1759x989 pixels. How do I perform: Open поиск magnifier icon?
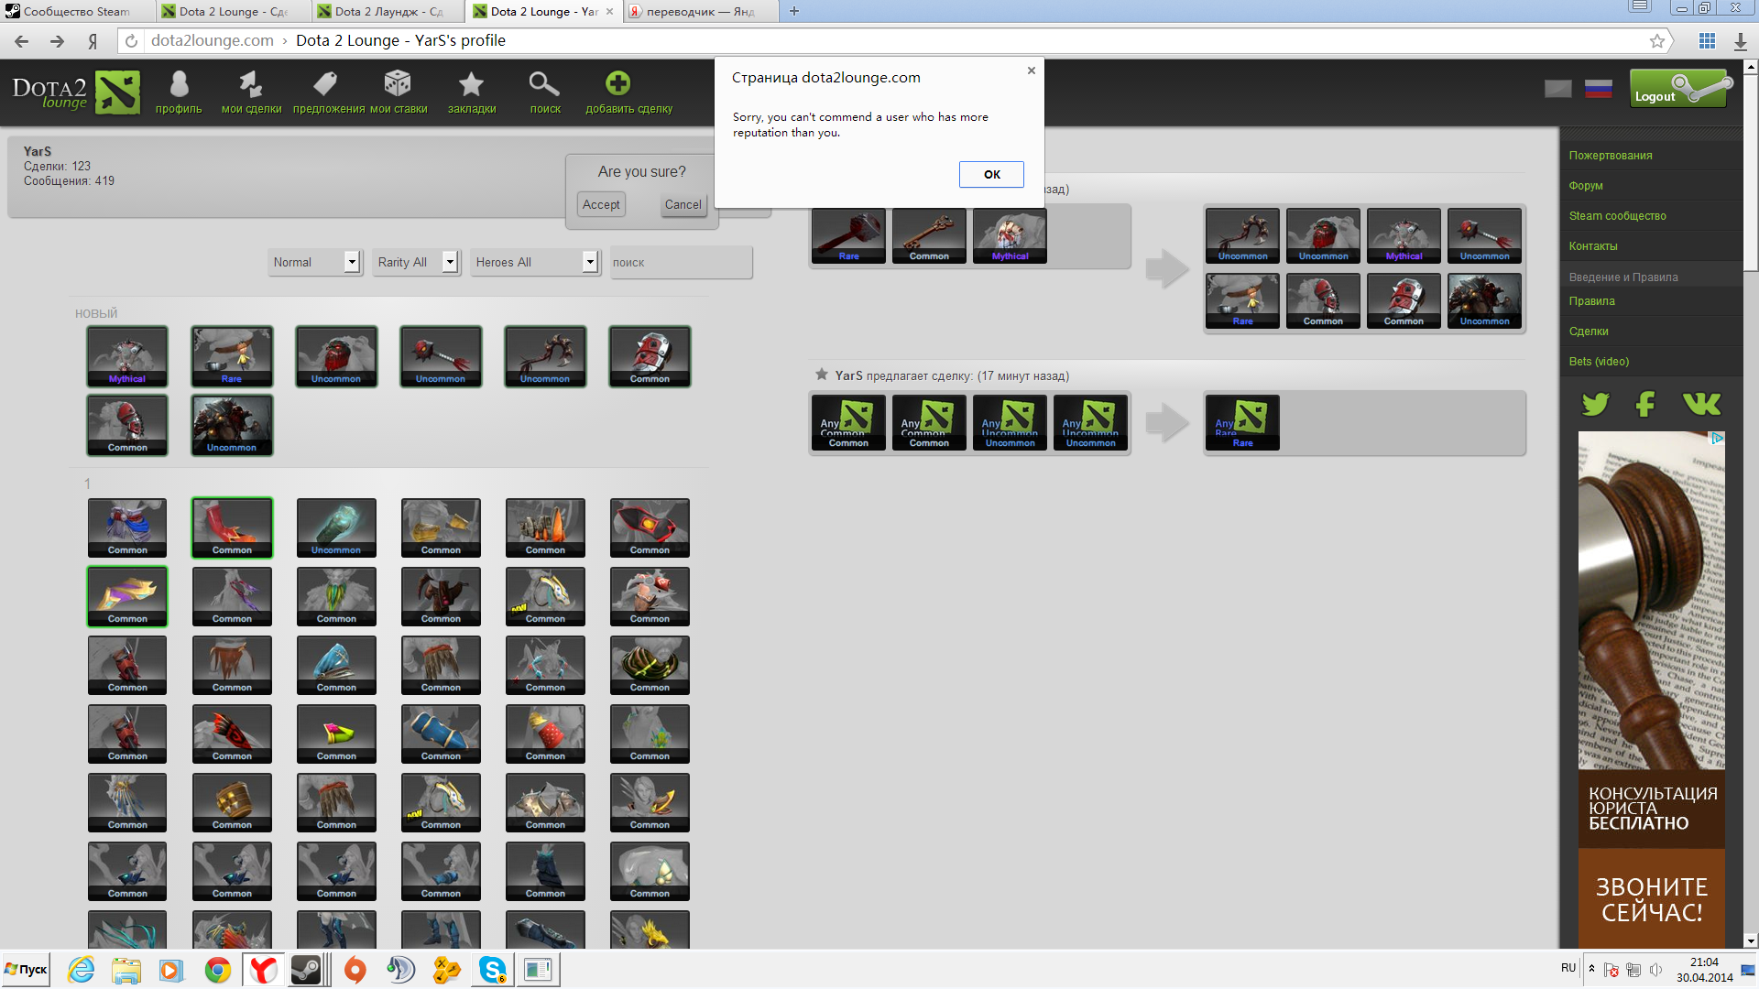pos(544,84)
